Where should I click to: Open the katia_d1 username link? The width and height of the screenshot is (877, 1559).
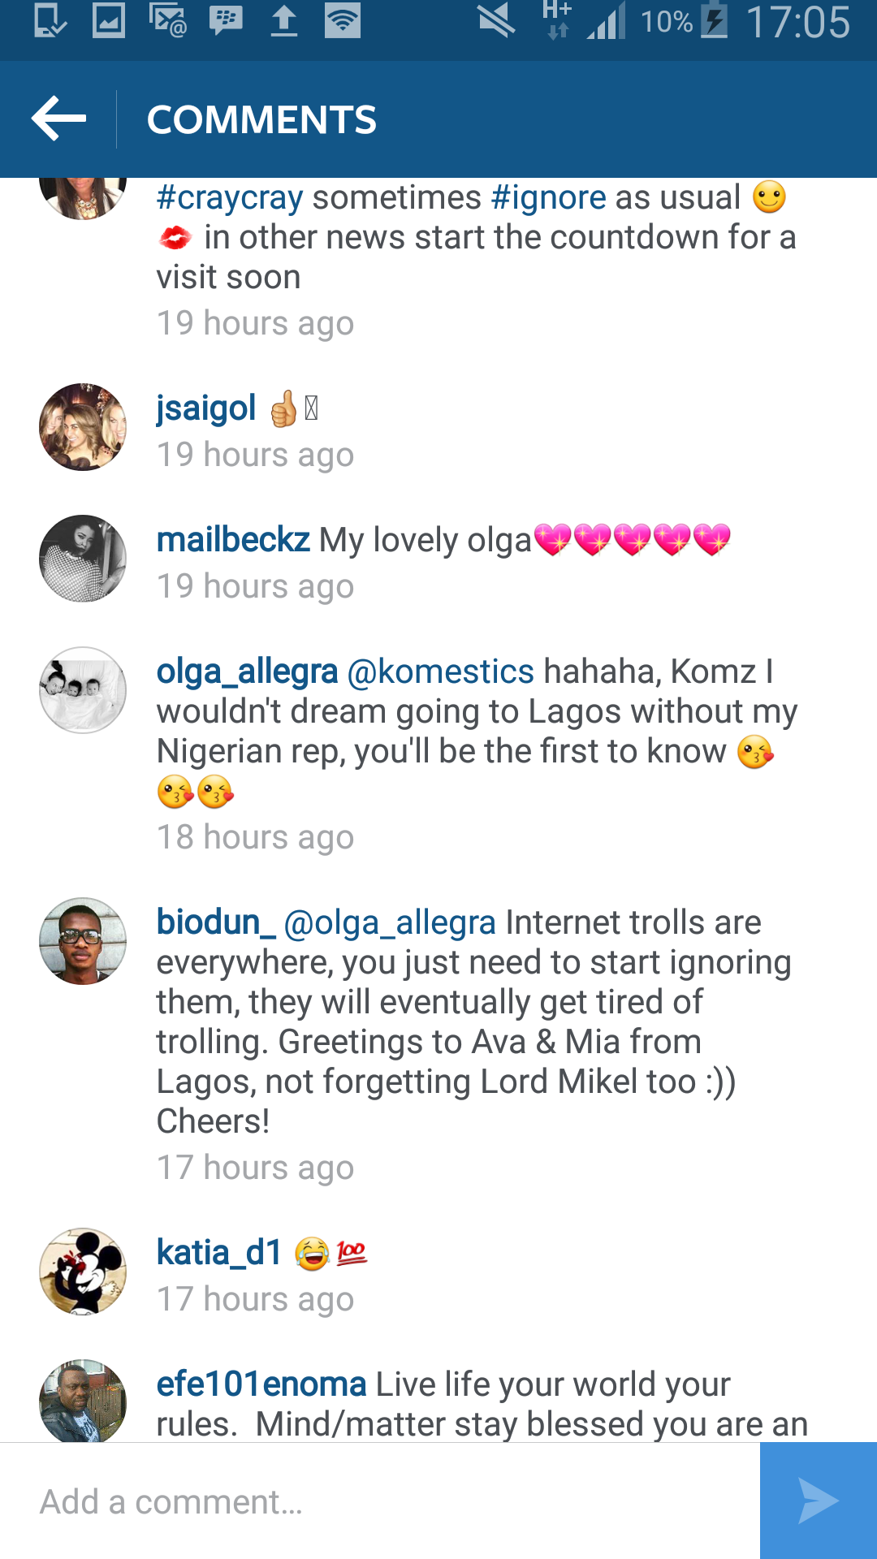pyautogui.click(x=219, y=1253)
